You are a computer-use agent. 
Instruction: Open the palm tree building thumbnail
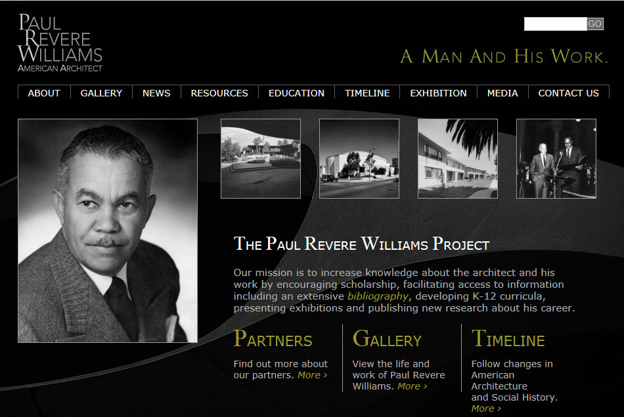[458, 159]
